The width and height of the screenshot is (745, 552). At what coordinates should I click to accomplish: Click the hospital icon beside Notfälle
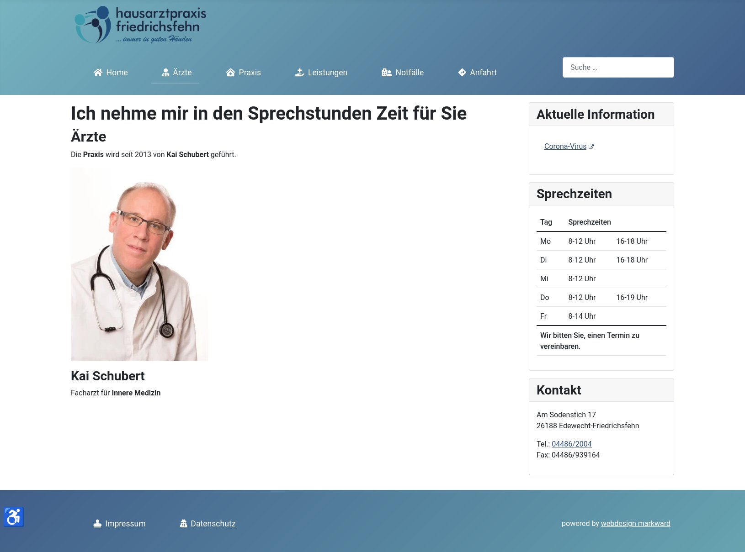387,73
